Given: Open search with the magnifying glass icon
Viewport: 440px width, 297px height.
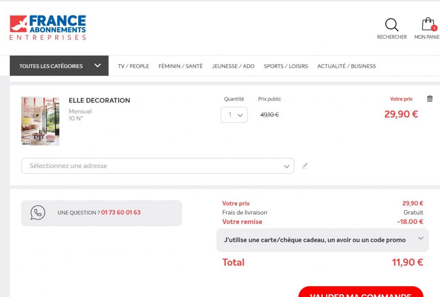Looking at the screenshot, I should [x=391, y=25].
